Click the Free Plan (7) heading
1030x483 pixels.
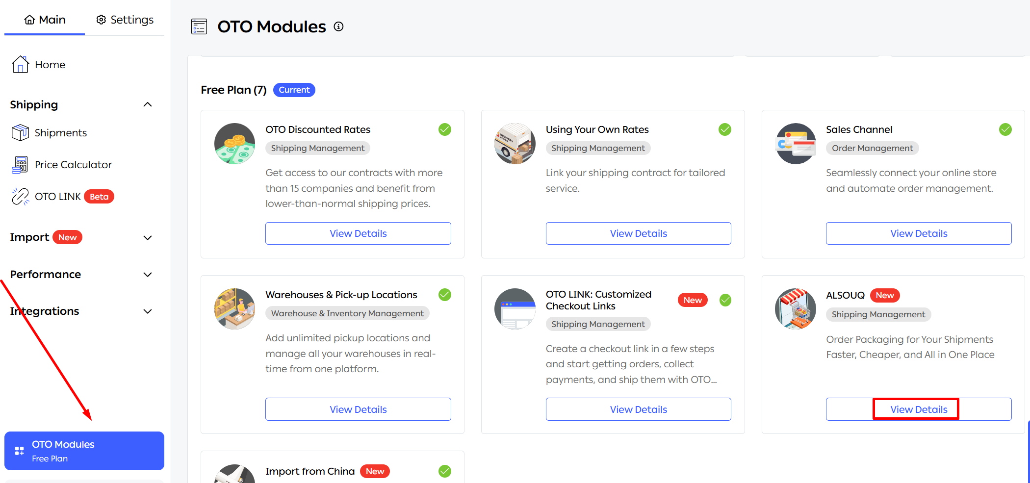[x=233, y=90]
